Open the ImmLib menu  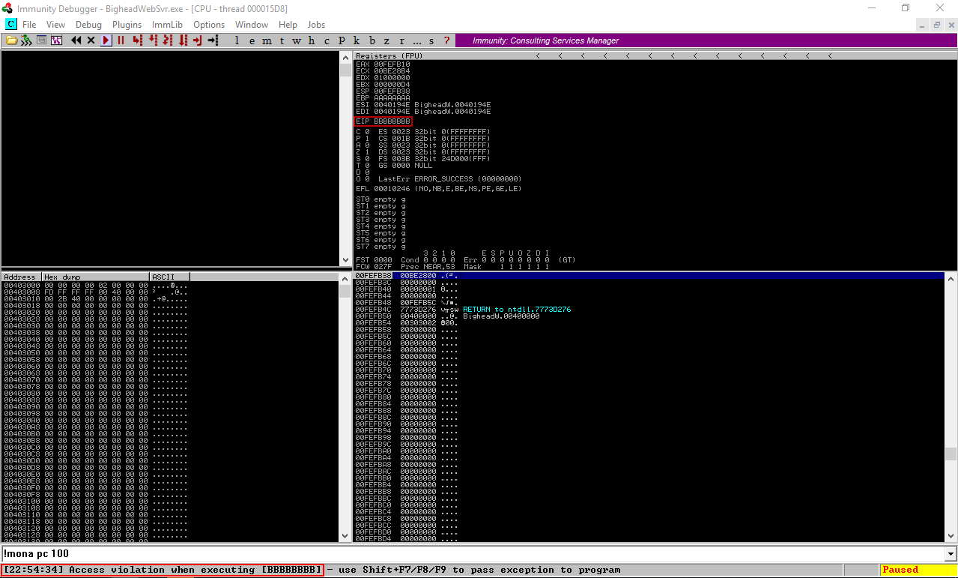click(167, 25)
